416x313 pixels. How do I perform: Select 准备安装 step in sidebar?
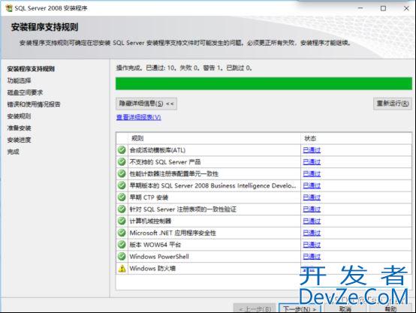19,128
